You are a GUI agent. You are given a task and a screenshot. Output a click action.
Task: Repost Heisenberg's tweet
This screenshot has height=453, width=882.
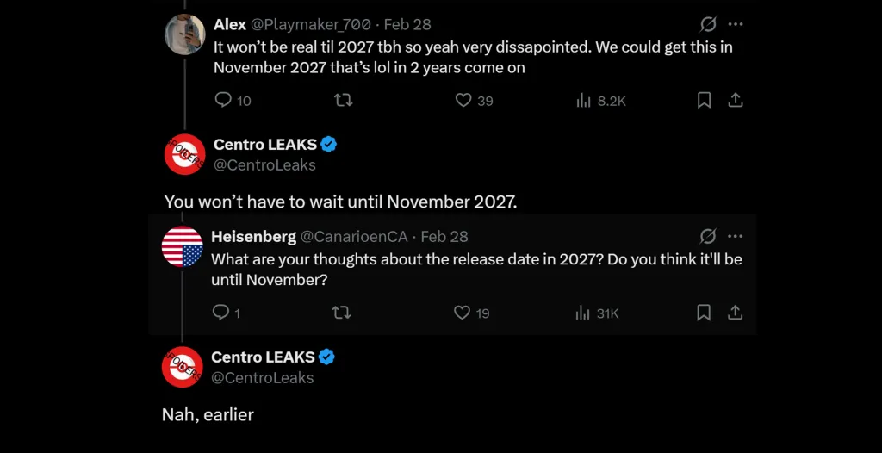click(x=341, y=313)
